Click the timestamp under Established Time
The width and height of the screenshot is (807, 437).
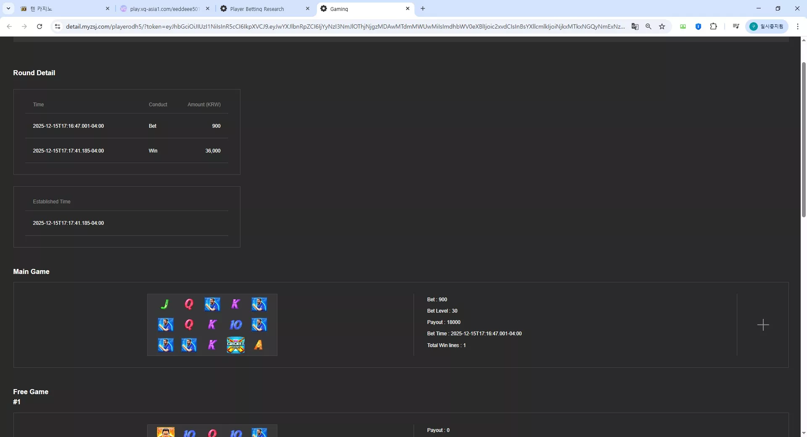coord(69,223)
